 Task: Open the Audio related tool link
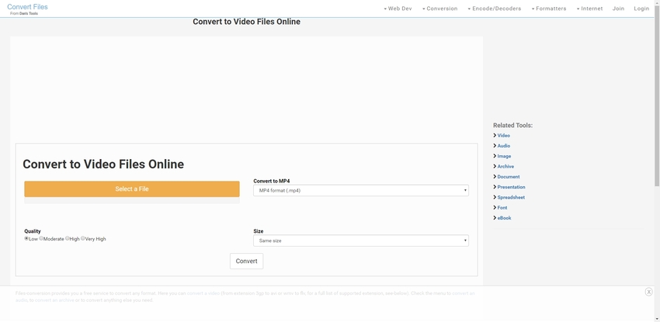(503, 146)
